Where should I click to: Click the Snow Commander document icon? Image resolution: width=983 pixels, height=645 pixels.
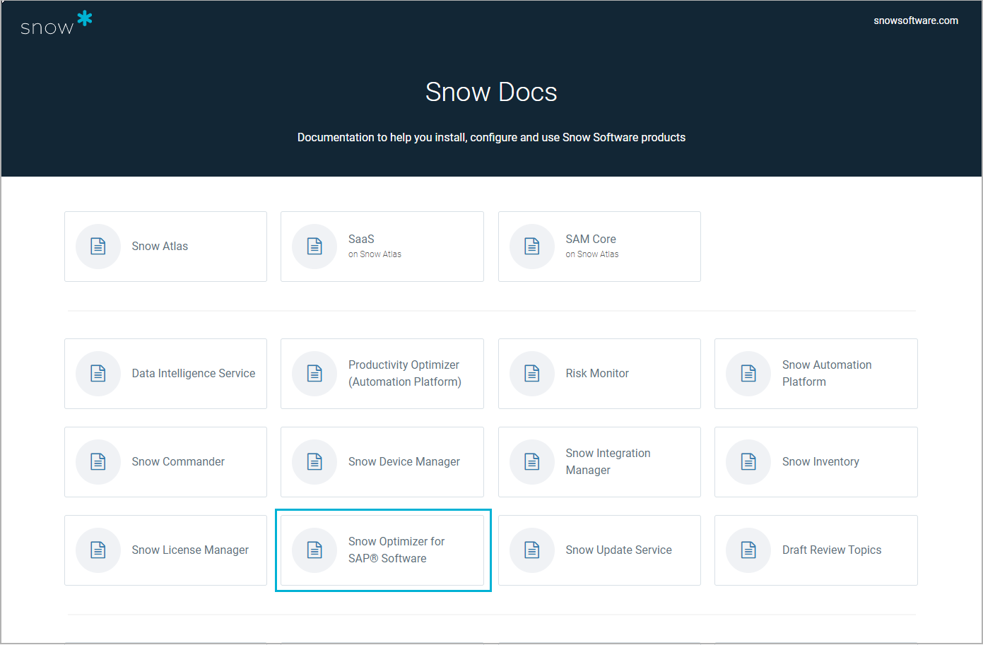(98, 462)
